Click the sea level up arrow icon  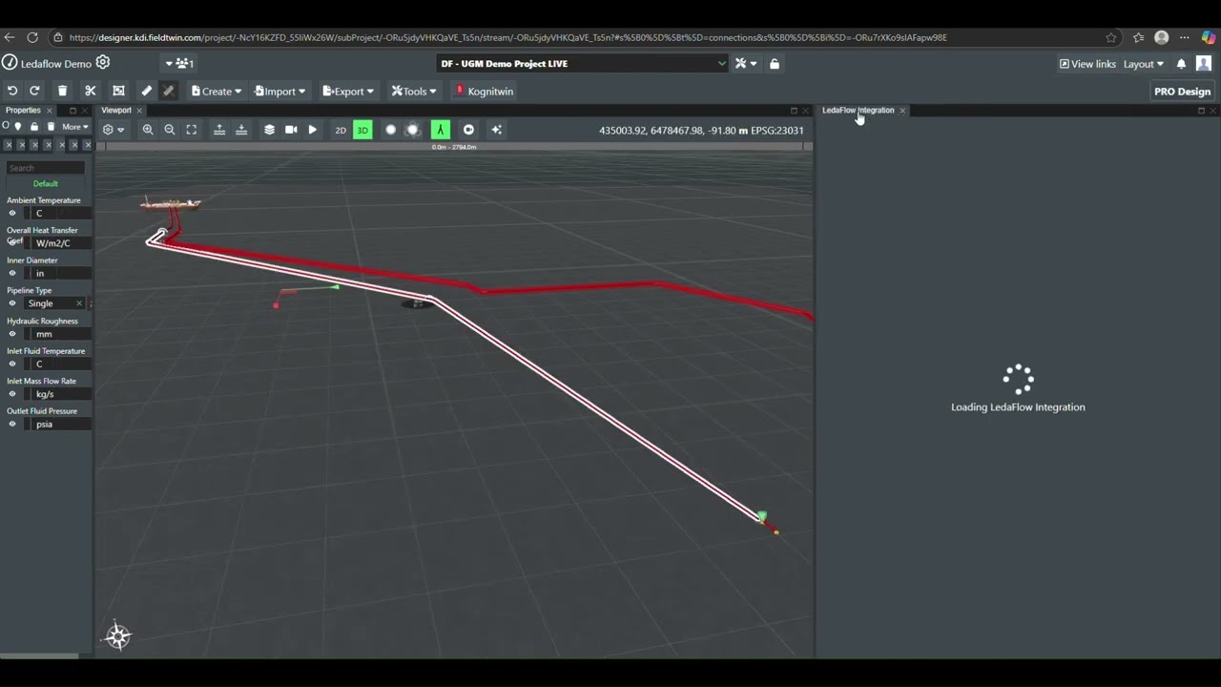tap(219, 130)
